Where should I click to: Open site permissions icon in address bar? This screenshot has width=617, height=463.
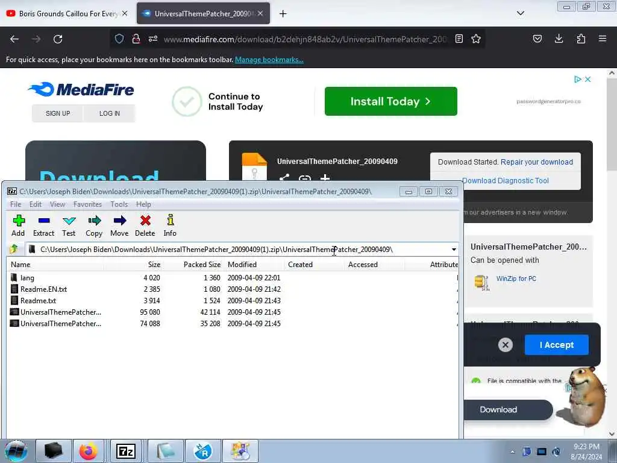(x=153, y=39)
